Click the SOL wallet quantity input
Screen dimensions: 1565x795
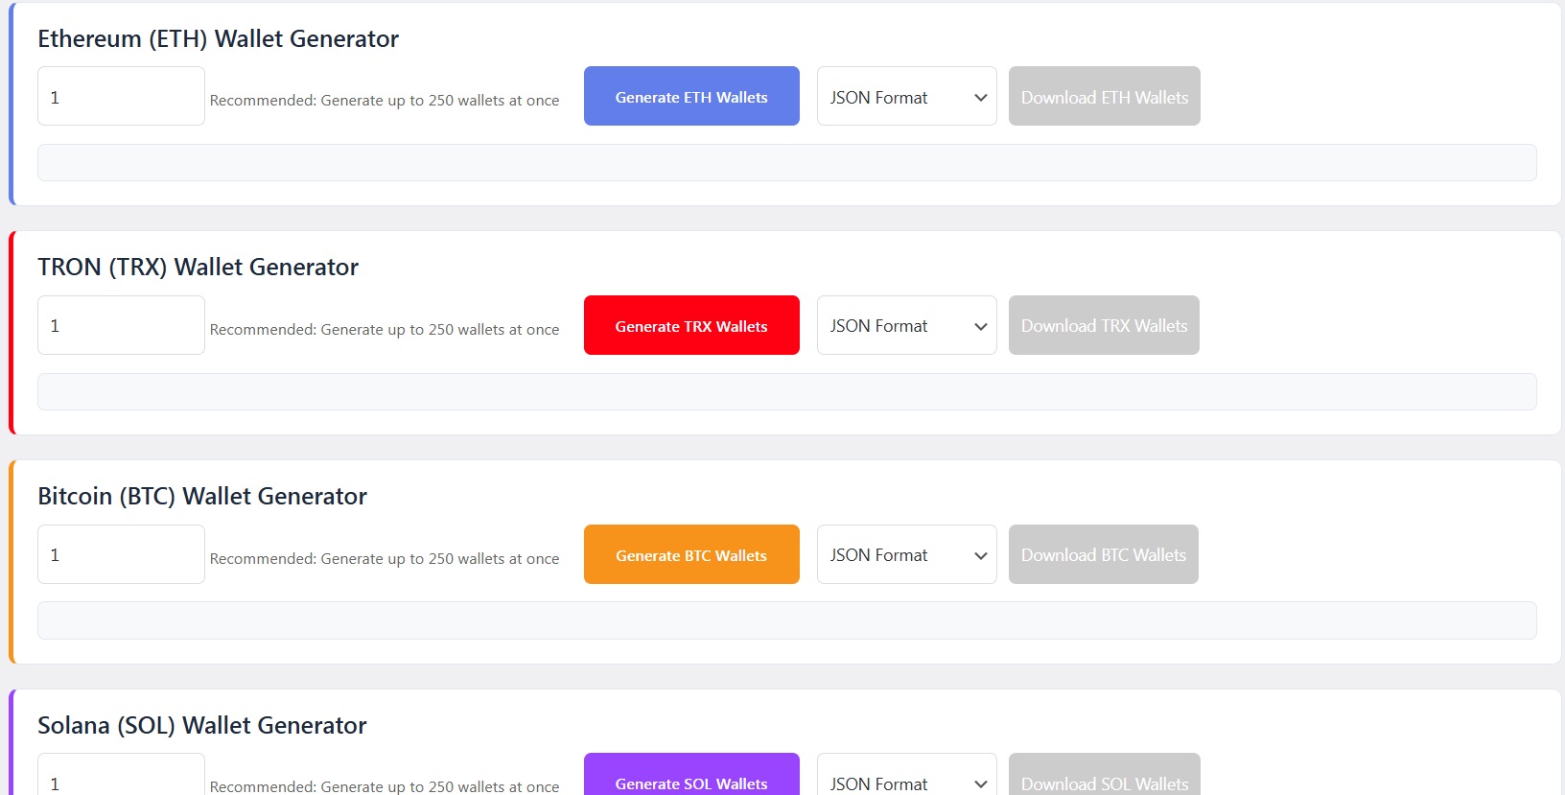click(121, 779)
